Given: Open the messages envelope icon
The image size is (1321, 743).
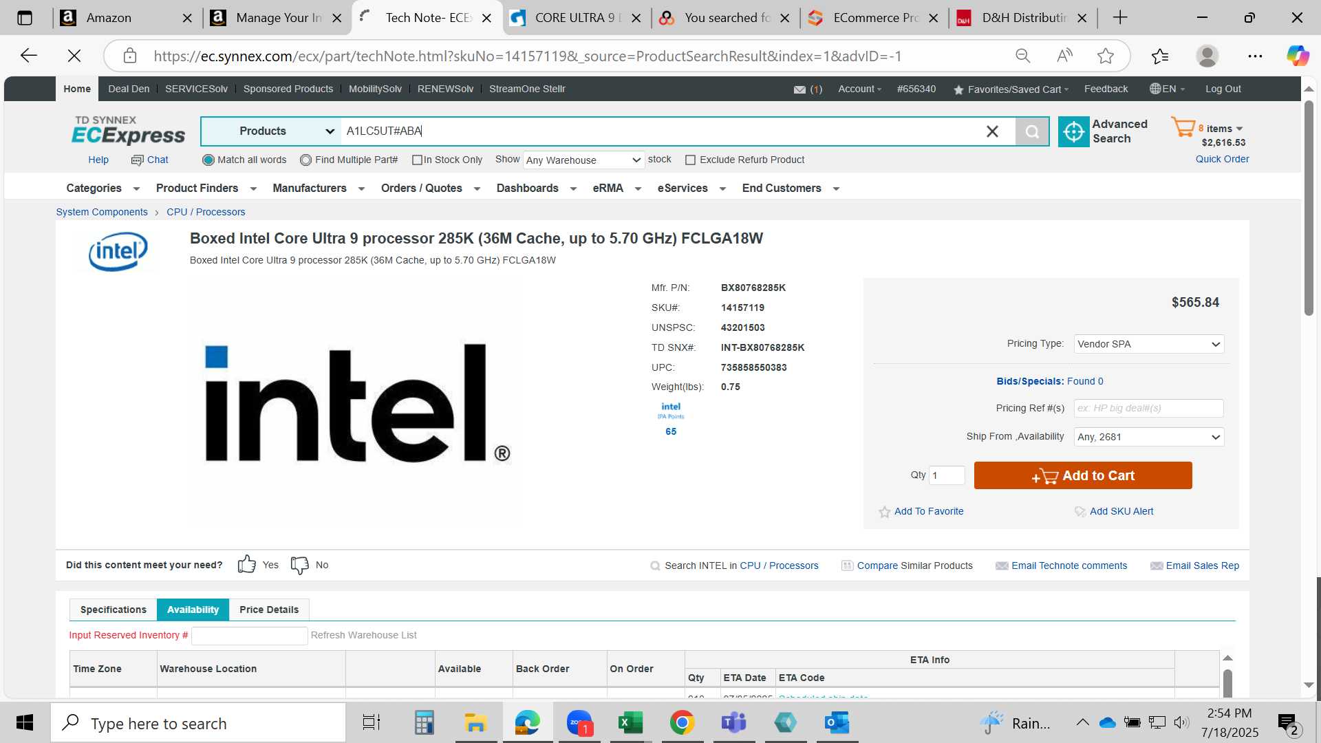Looking at the screenshot, I should (799, 89).
